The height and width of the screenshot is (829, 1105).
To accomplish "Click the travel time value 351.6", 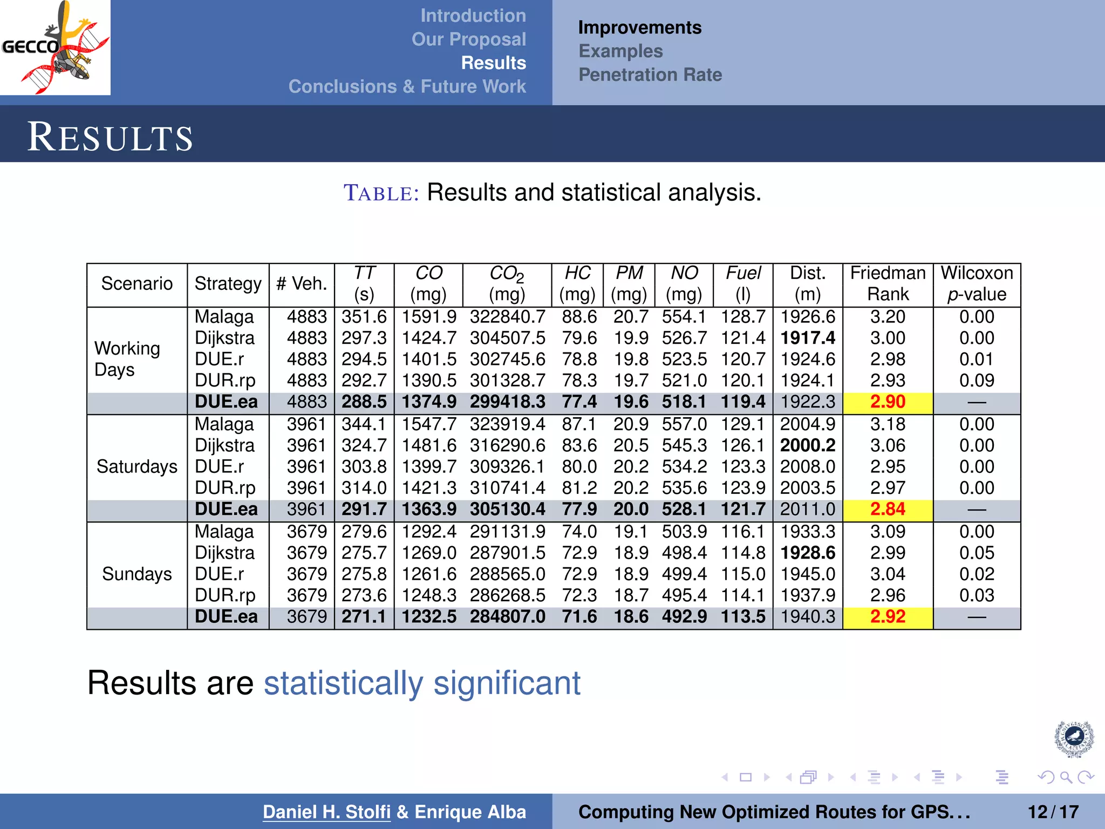I will 364,317.
